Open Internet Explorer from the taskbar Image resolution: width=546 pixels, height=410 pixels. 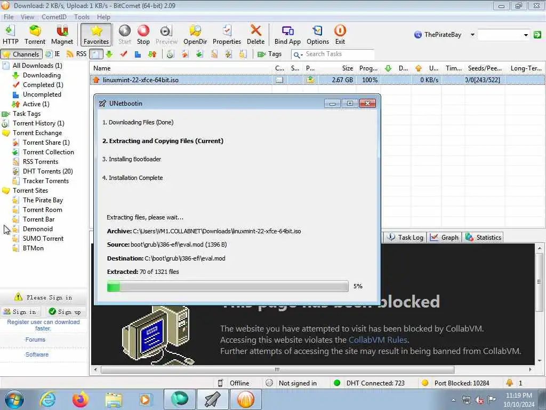click(47, 399)
